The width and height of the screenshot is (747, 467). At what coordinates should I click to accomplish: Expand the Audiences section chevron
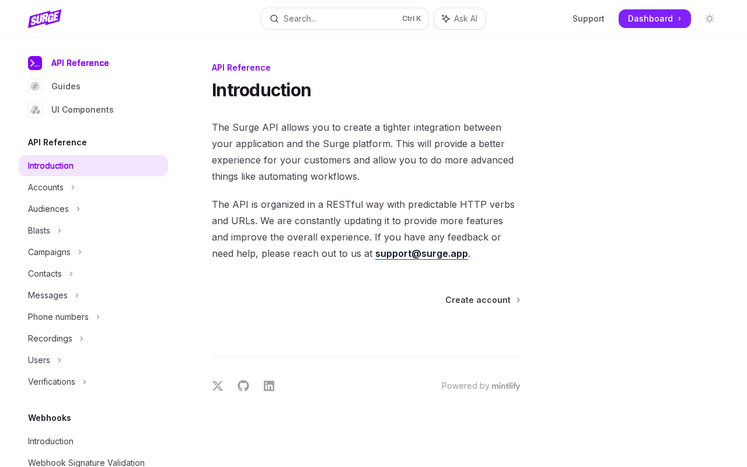click(78, 209)
